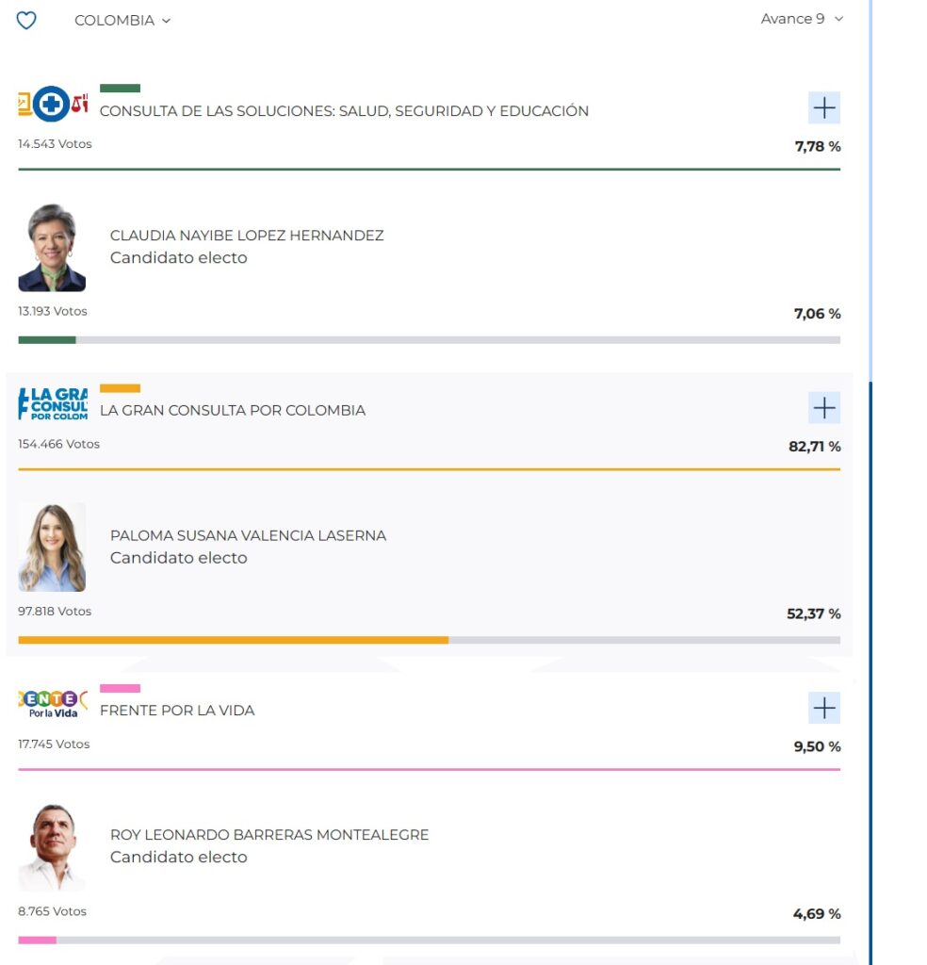Viewport: 927px width, 965px height.
Task: Click the Consulta de las Soluciones party logo
Action: (52, 106)
